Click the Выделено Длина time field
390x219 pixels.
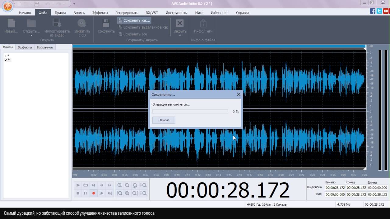[x=378, y=188]
